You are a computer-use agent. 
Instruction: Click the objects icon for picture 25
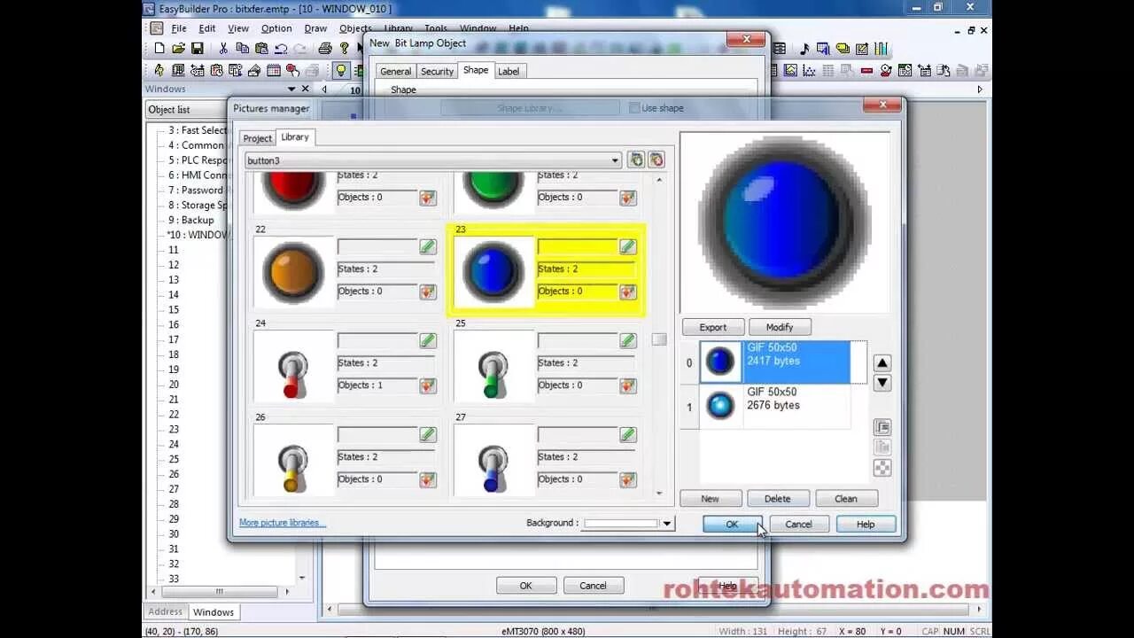coord(628,385)
